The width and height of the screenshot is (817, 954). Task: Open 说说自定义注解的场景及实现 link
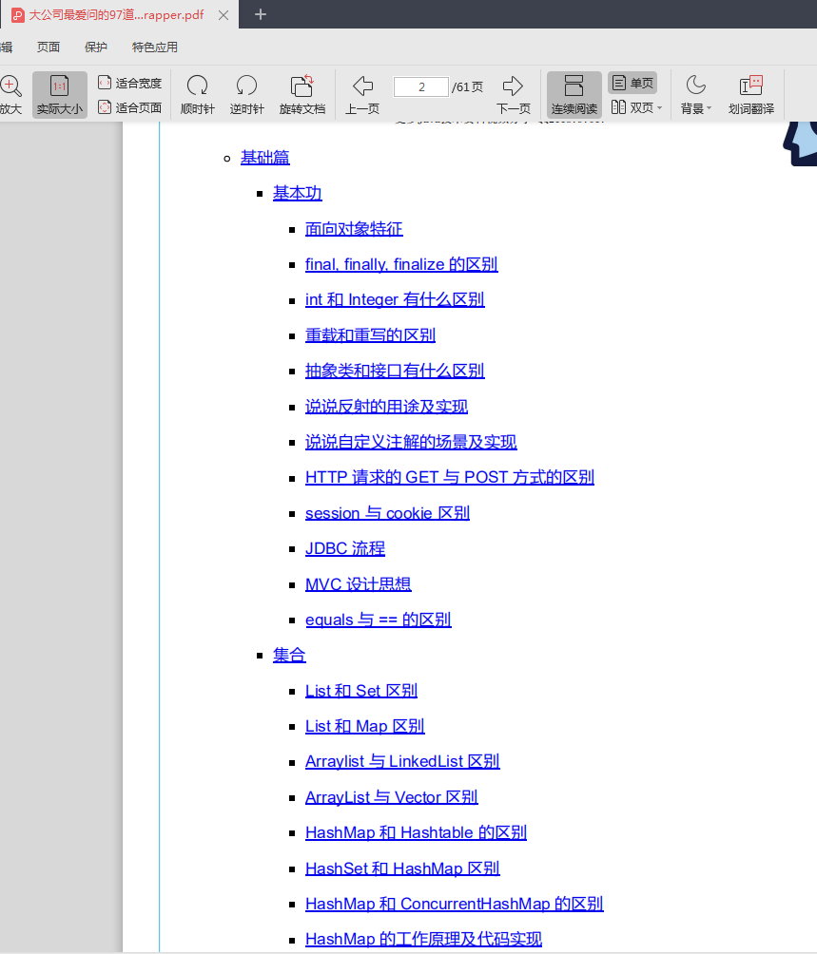411,442
